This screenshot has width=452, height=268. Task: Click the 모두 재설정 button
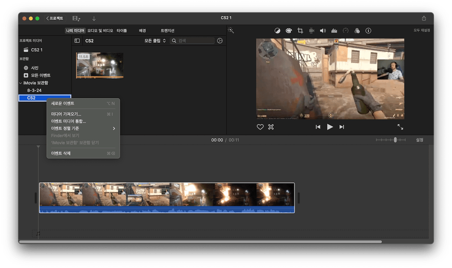pos(422,30)
